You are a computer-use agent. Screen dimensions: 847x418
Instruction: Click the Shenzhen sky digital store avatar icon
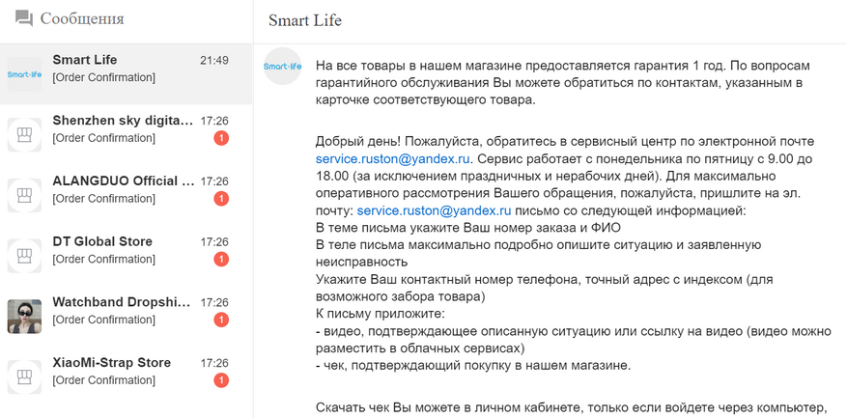point(24,135)
